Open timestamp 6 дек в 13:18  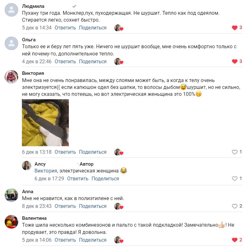click(37, 152)
